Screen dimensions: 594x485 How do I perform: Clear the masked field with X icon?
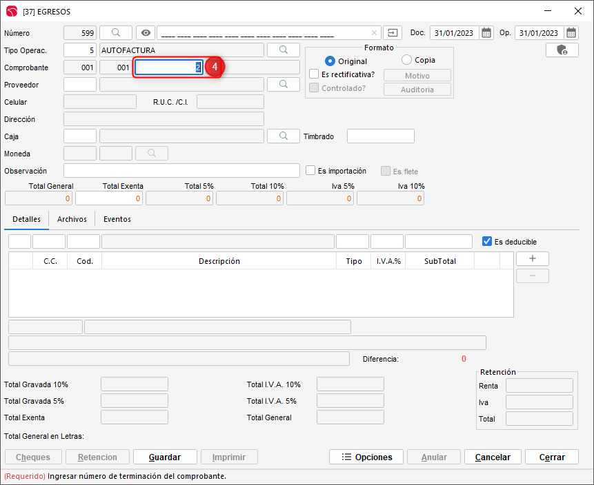coord(375,33)
